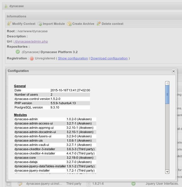Click the dynacase-admin-uis module name
The height and width of the screenshot is (187, 182).
pyautogui.click(x=29, y=141)
